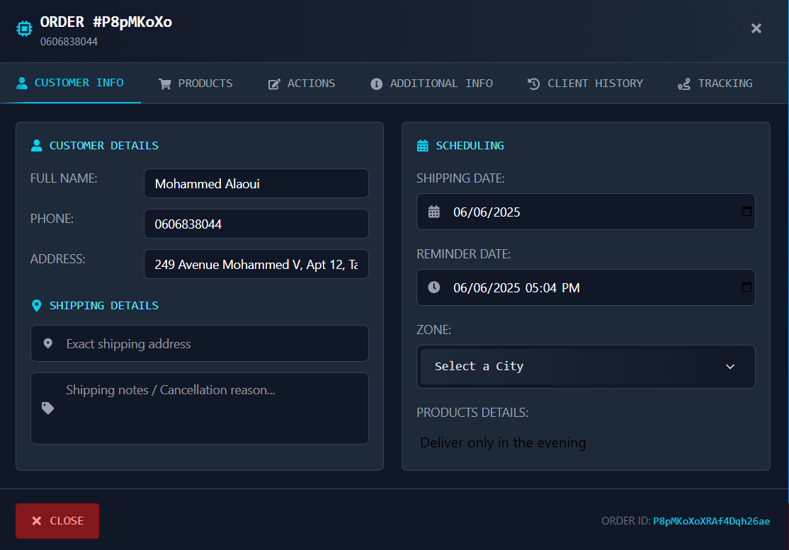The width and height of the screenshot is (789, 550).
Task: Expand the Select a City dropdown
Action: 586,367
